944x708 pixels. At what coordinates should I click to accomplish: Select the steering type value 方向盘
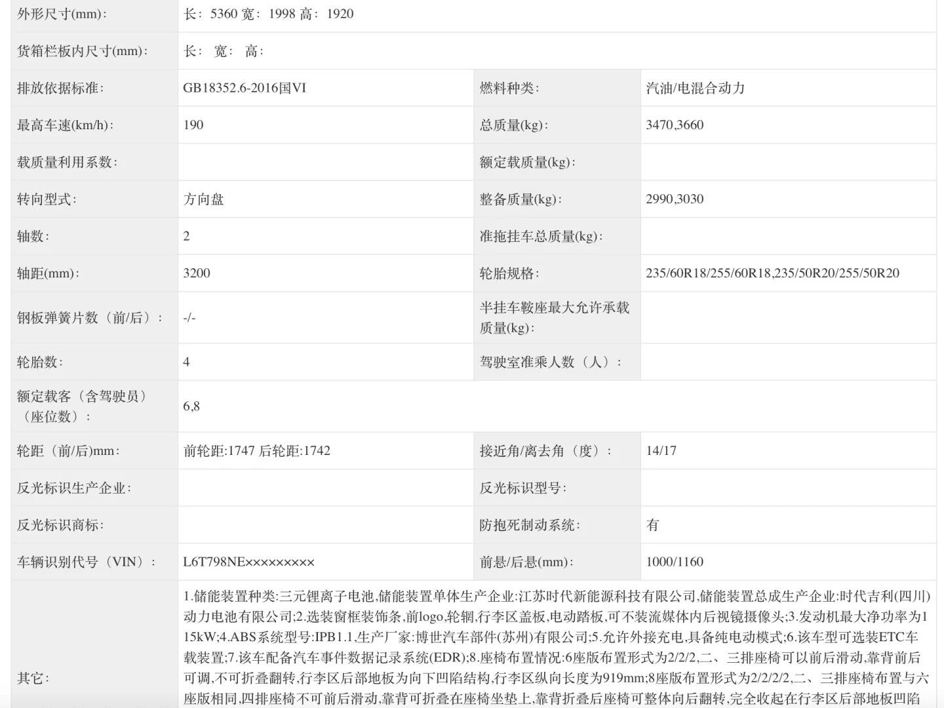[x=204, y=199]
